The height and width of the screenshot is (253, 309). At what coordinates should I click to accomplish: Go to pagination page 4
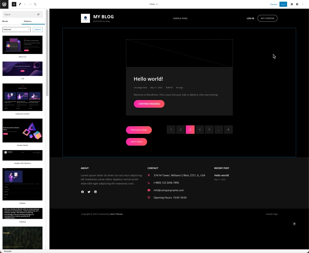coord(200,130)
